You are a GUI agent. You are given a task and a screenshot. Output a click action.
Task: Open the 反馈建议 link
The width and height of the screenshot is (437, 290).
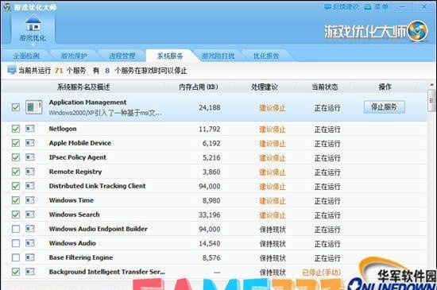point(346,6)
